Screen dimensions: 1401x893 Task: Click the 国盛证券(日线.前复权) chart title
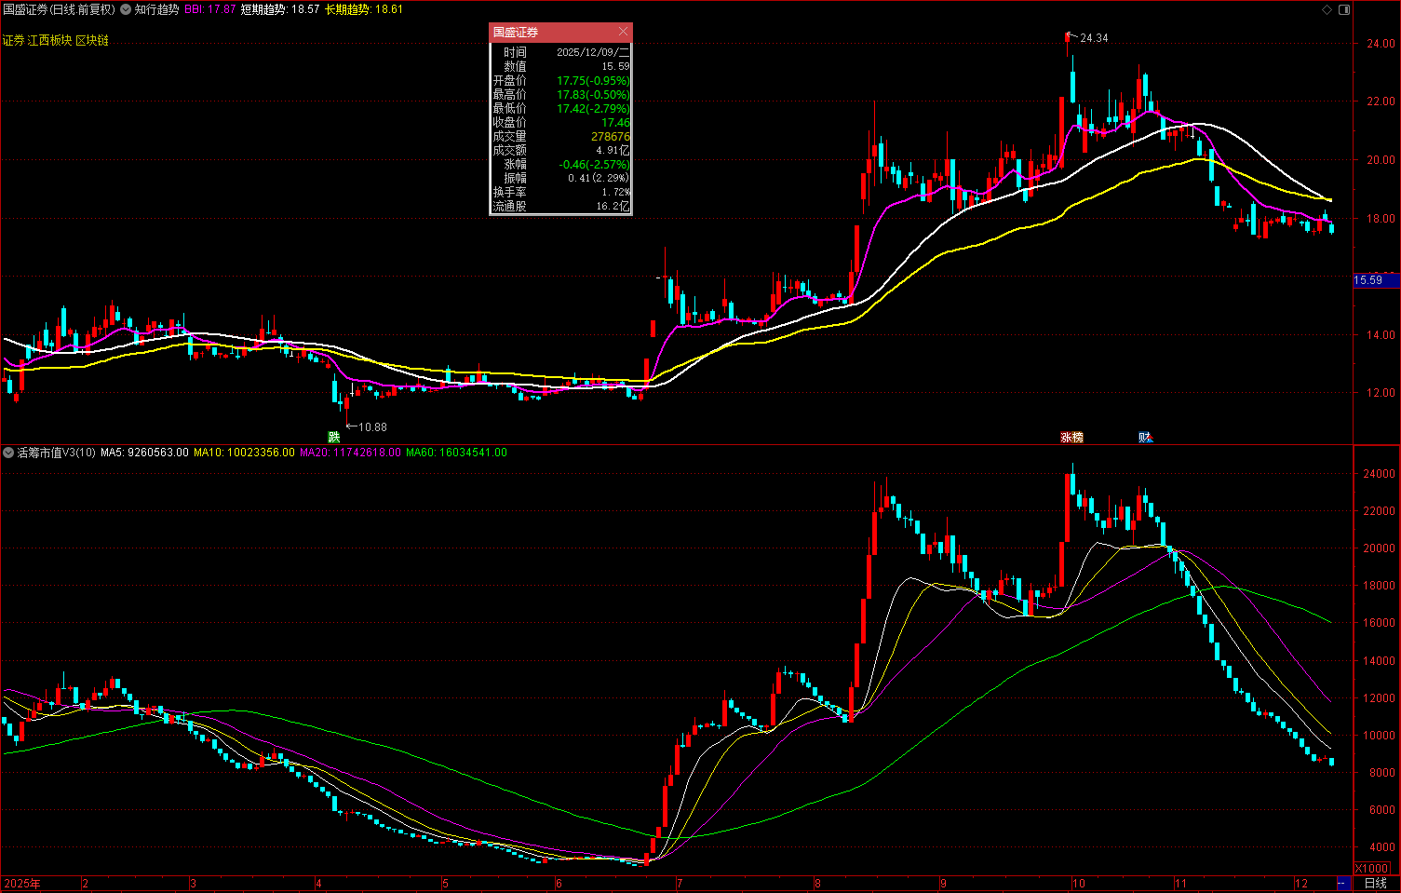[59, 9]
